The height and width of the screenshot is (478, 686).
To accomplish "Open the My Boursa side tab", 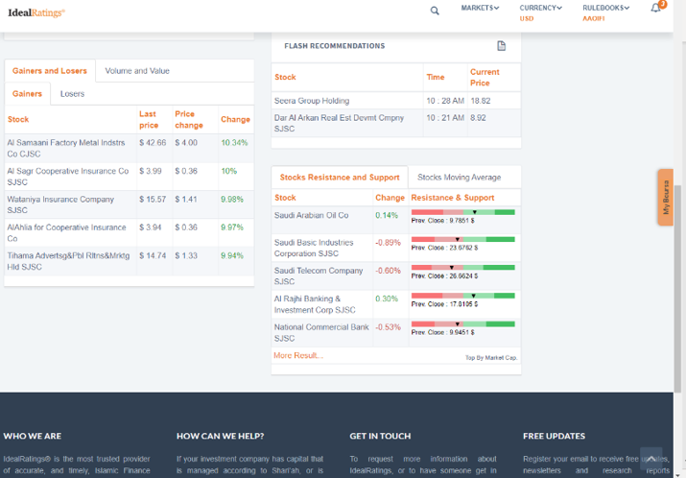I will 666,198.
